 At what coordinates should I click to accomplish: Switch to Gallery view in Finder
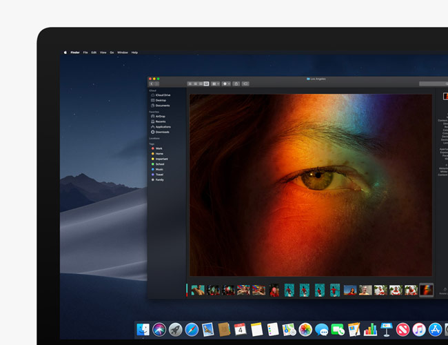point(206,83)
